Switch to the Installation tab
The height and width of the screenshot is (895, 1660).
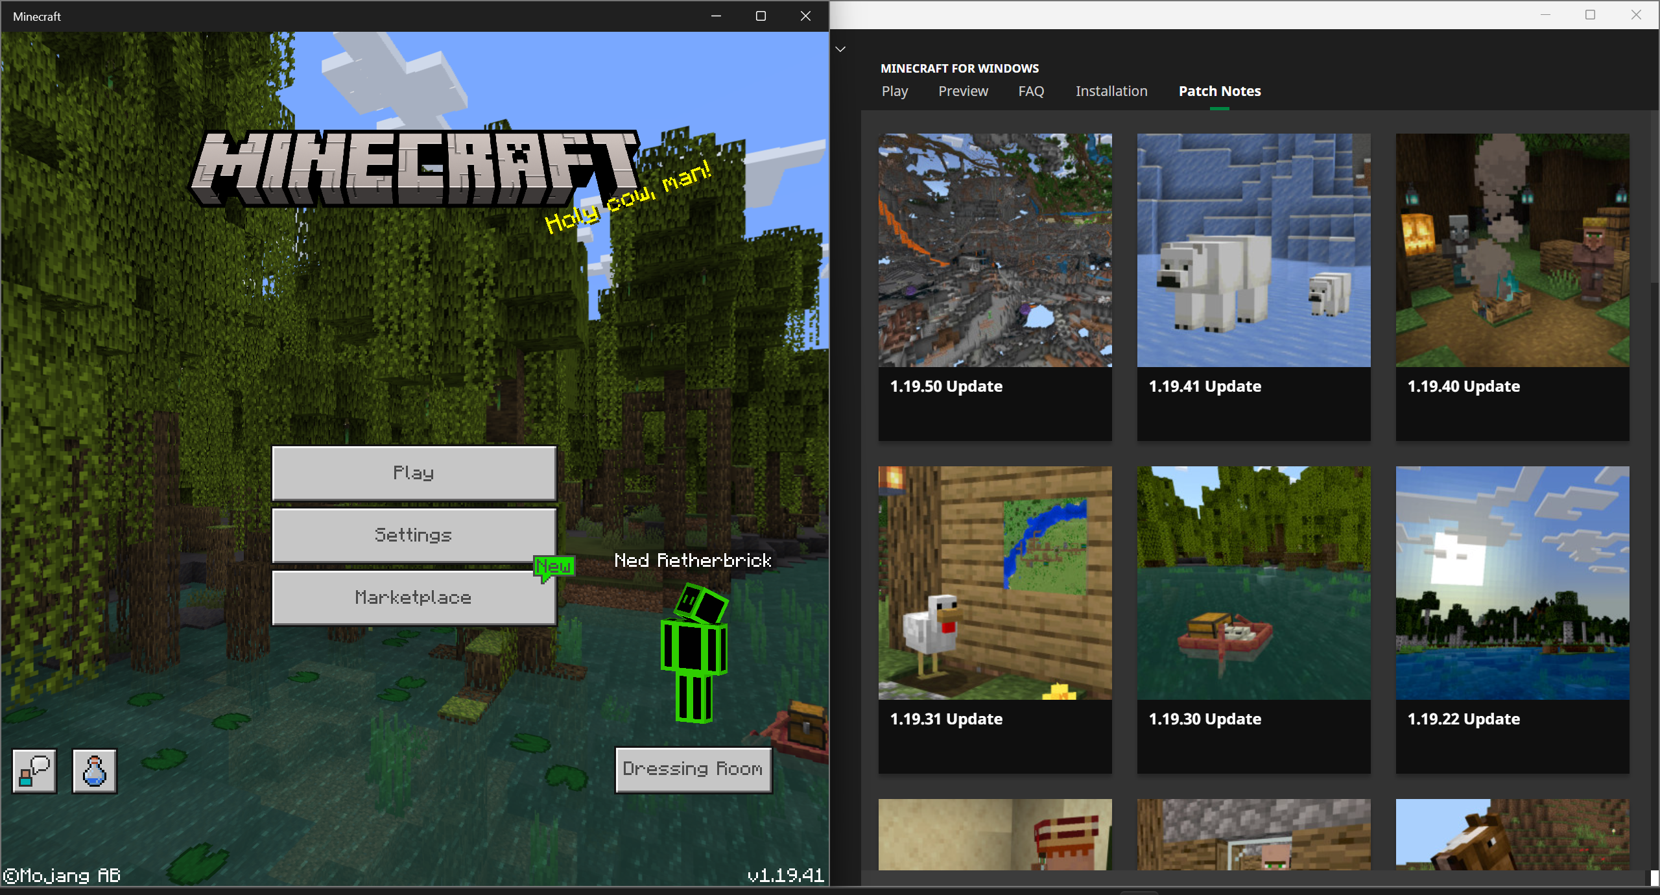[1111, 91]
